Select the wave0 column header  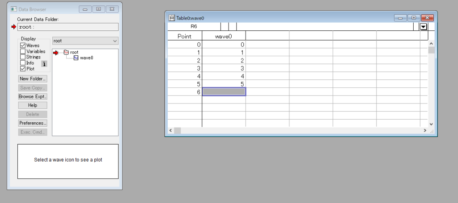coord(224,36)
